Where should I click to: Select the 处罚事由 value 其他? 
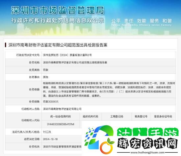coord(46,77)
